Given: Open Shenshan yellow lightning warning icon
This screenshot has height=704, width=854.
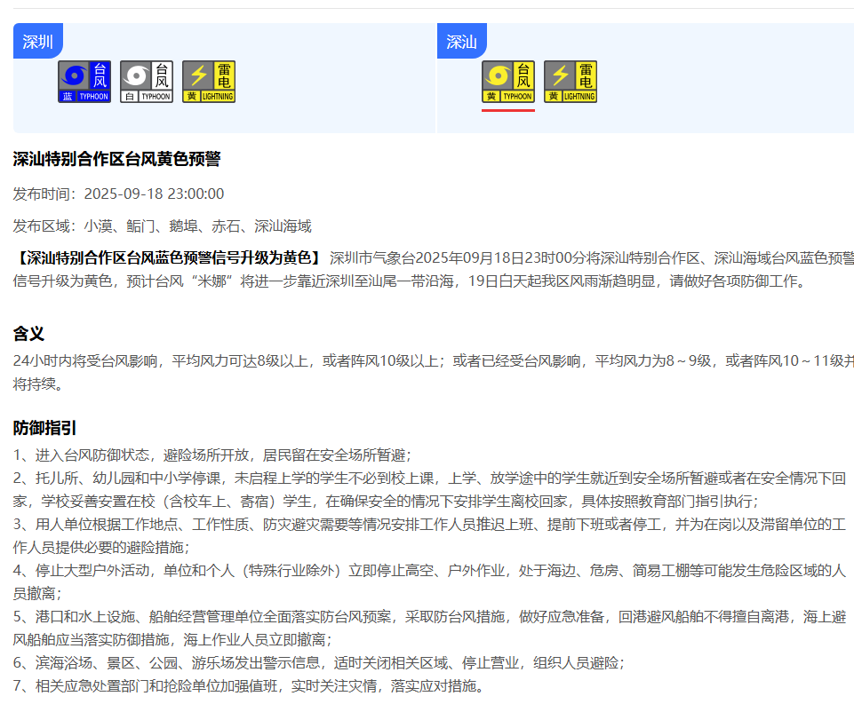Looking at the screenshot, I should click(571, 82).
